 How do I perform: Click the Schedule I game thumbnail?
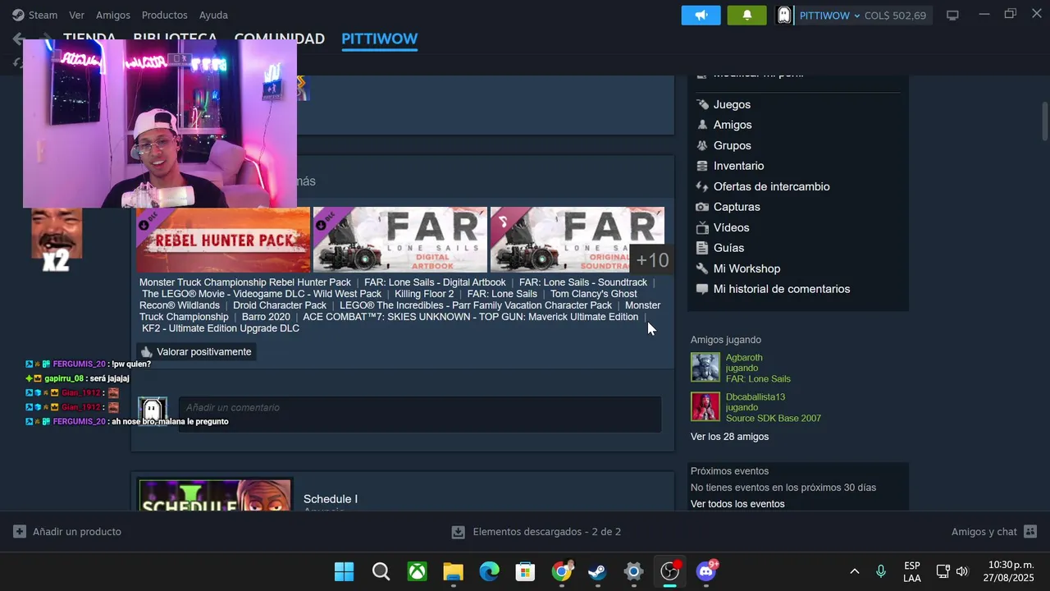pyautogui.click(x=215, y=495)
